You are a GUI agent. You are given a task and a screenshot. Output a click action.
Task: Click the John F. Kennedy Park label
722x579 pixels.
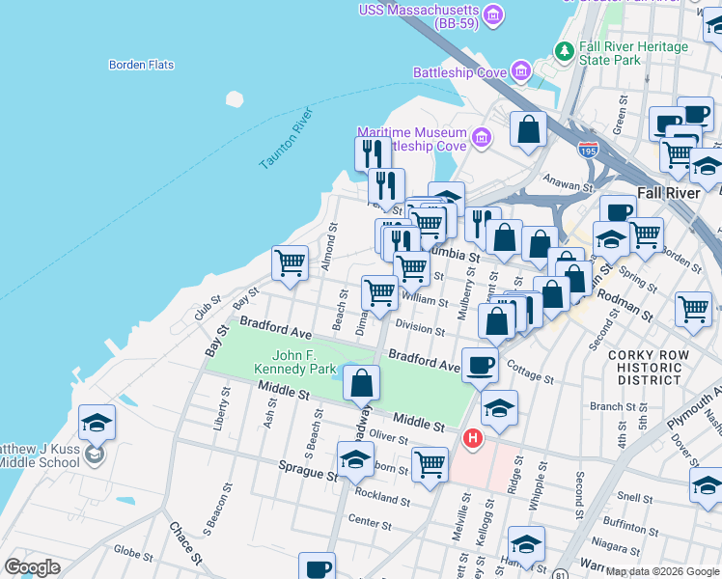[x=295, y=362]
